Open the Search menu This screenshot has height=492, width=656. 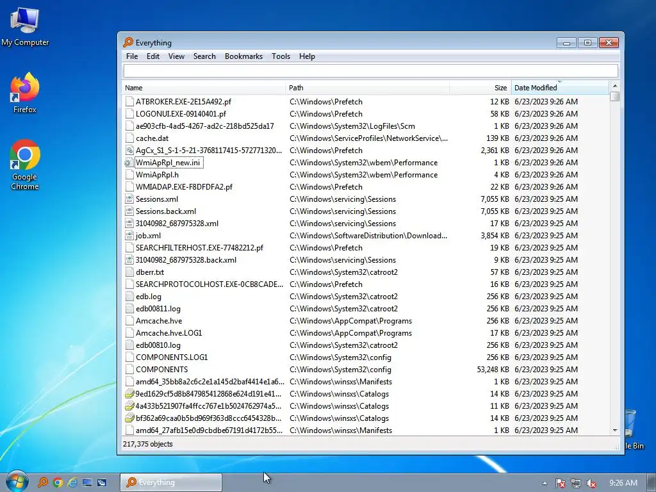[204, 56]
